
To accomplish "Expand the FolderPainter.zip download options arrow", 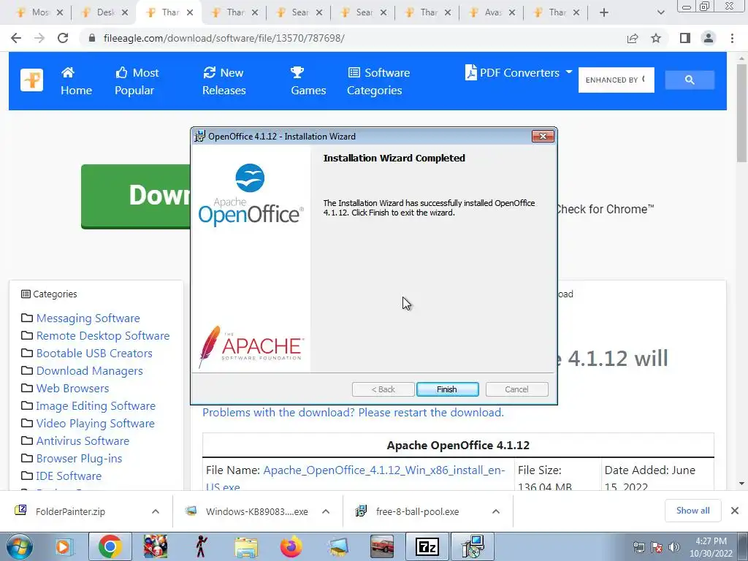I will click(x=156, y=511).
